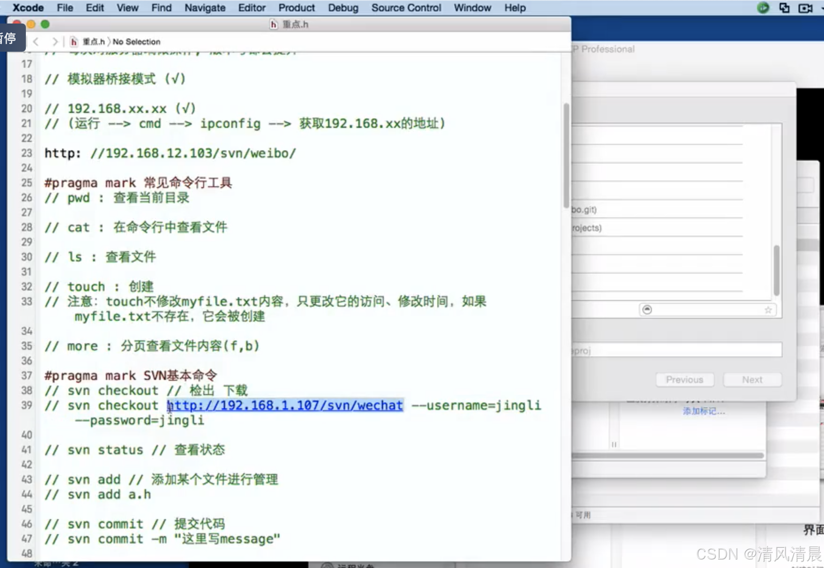Open the Help menu
This screenshot has width=824, height=568.
click(x=515, y=8)
